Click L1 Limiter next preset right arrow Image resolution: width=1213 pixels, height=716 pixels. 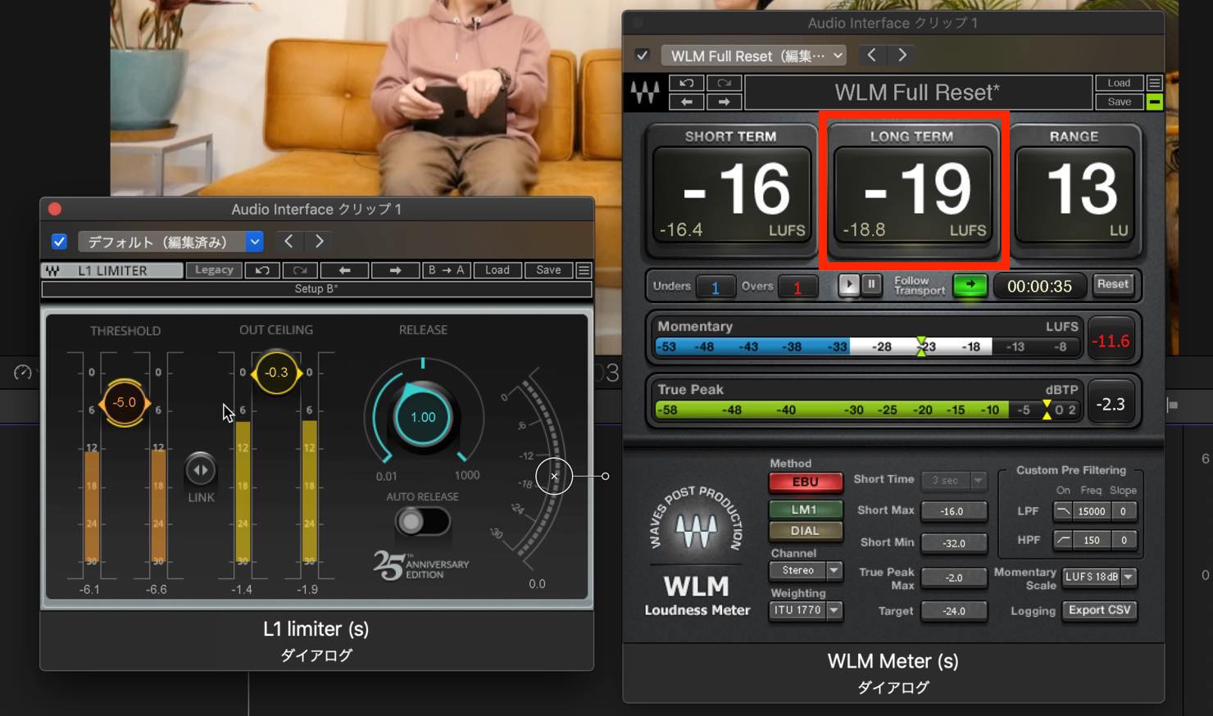point(395,270)
